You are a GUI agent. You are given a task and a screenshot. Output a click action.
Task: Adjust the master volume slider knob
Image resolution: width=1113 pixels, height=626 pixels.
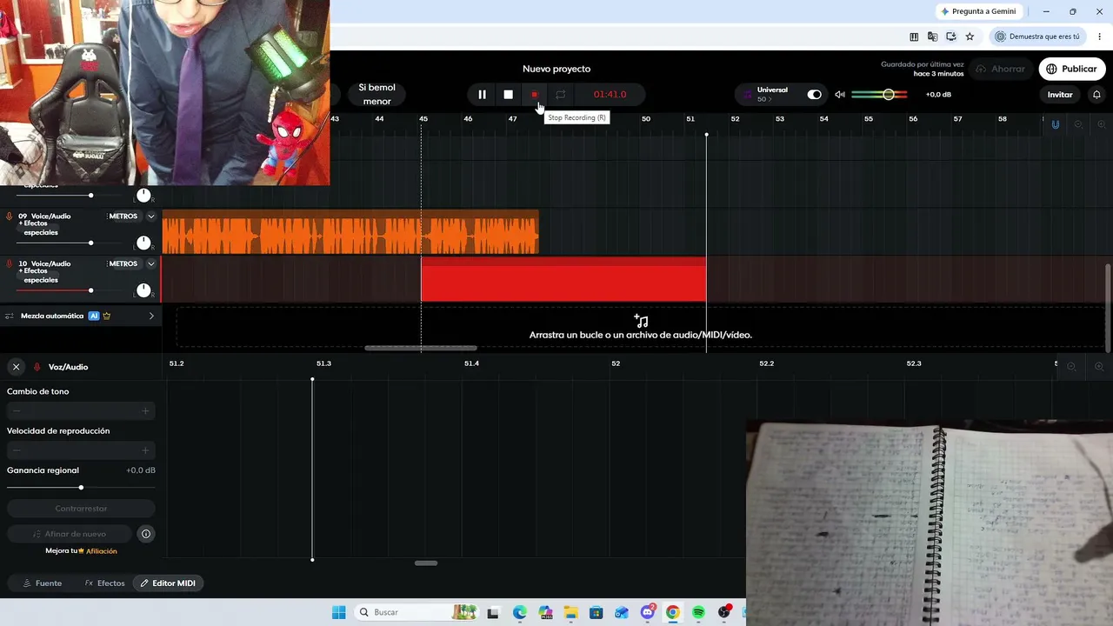pos(889,94)
